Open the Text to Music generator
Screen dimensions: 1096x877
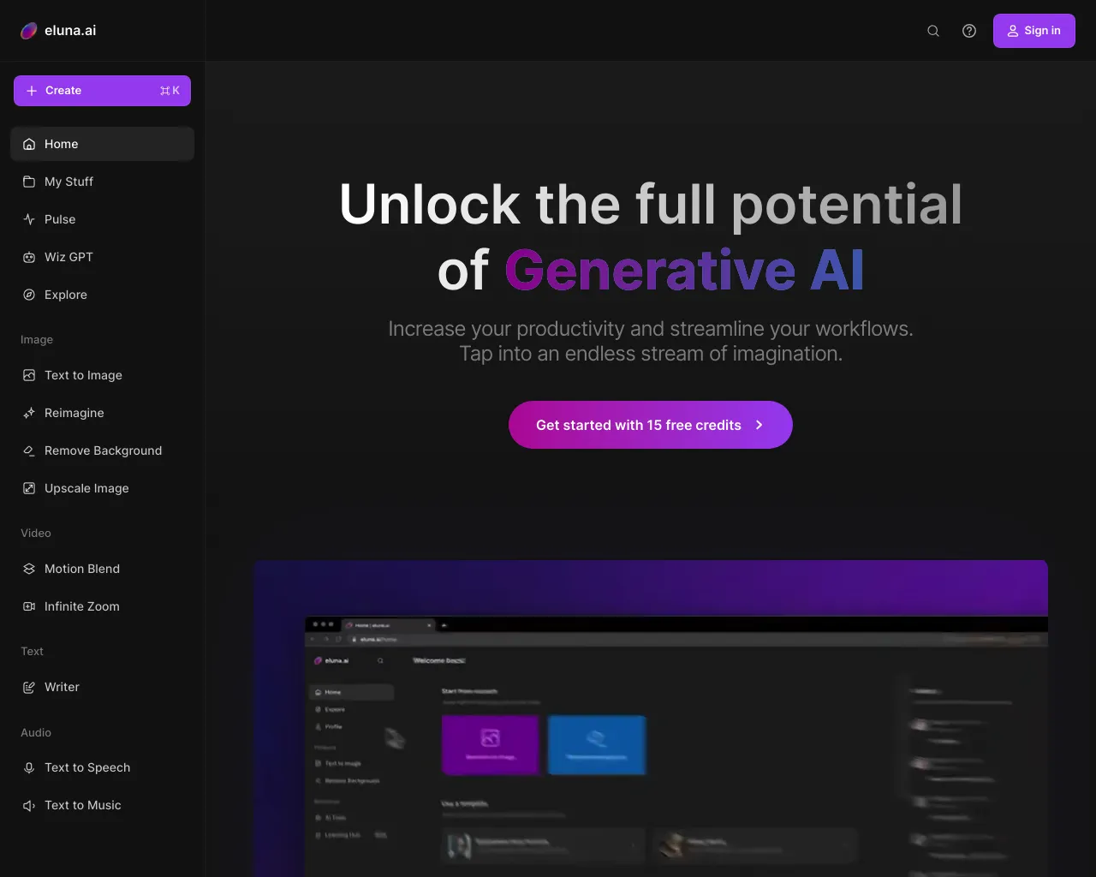tap(82, 805)
